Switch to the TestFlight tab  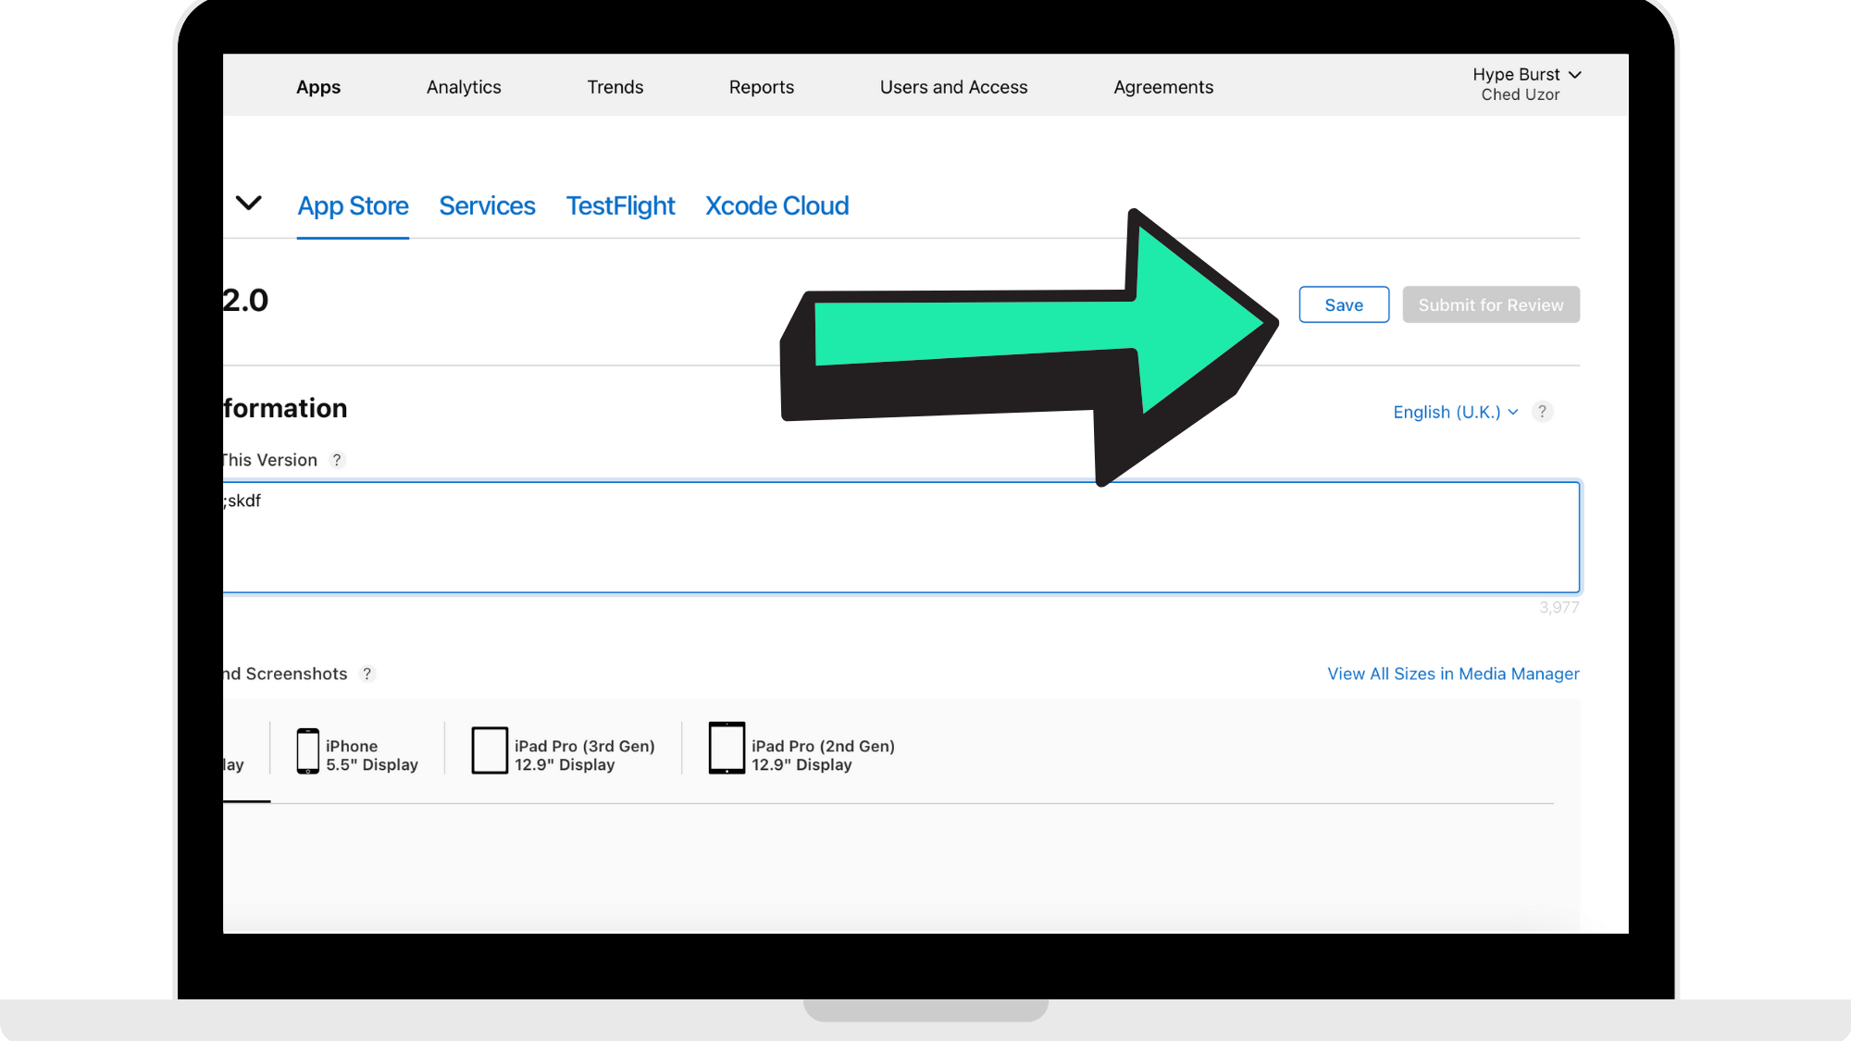pyautogui.click(x=620, y=205)
